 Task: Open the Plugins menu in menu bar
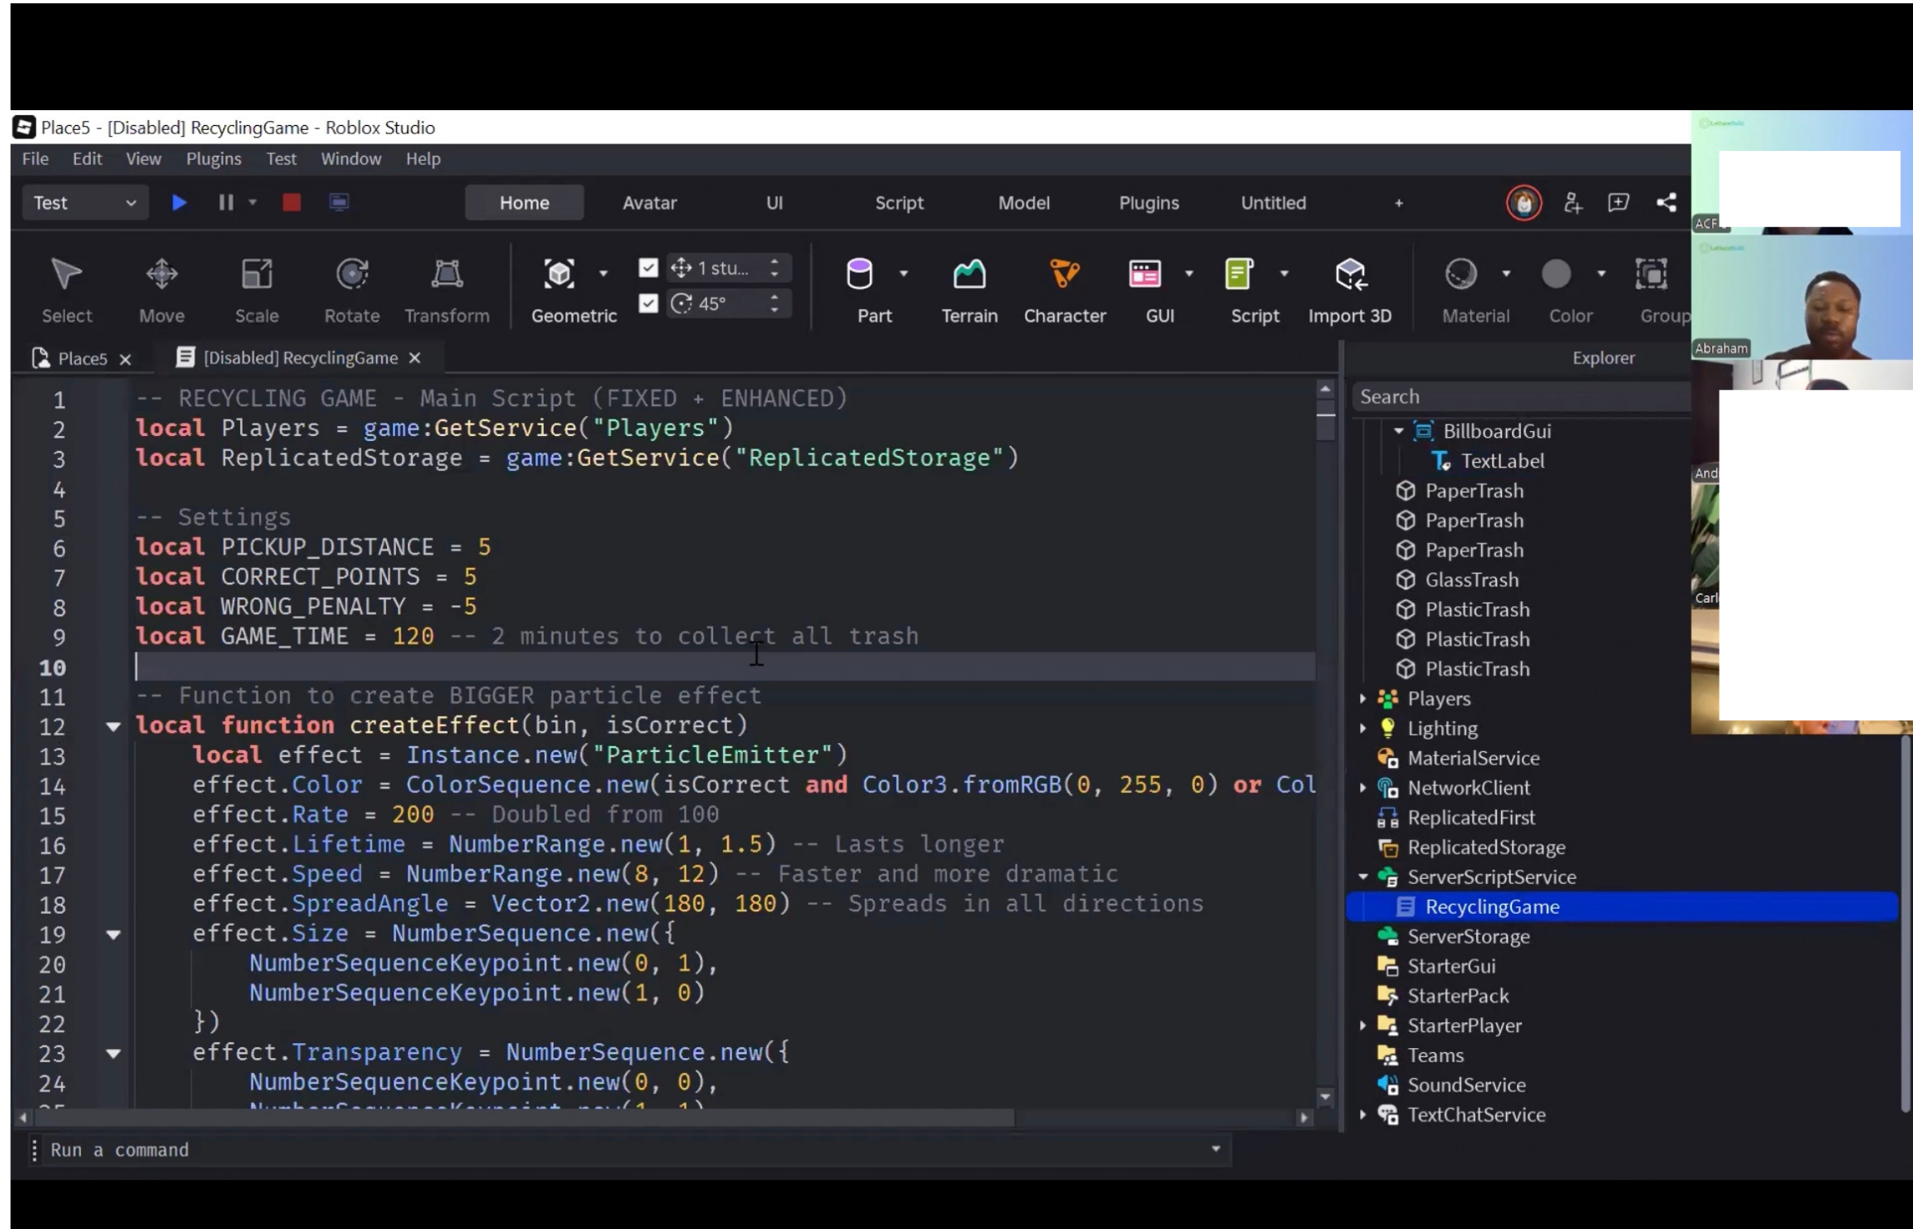point(213,158)
